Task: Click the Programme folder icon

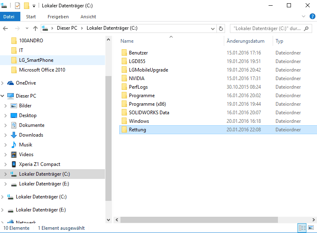Action: tap(124, 96)
